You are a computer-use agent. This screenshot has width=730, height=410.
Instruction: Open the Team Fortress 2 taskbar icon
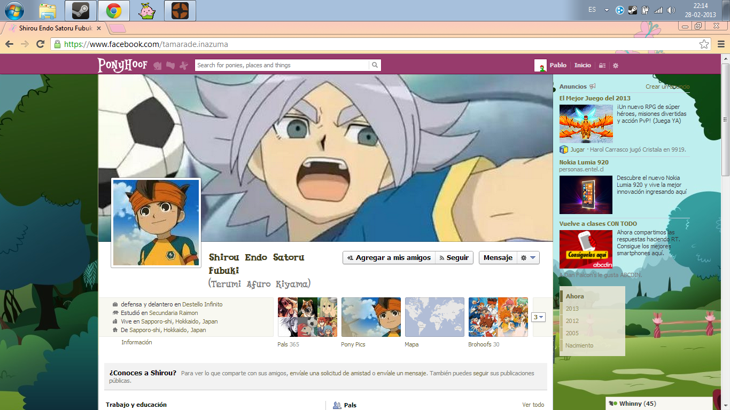point(180,10)
